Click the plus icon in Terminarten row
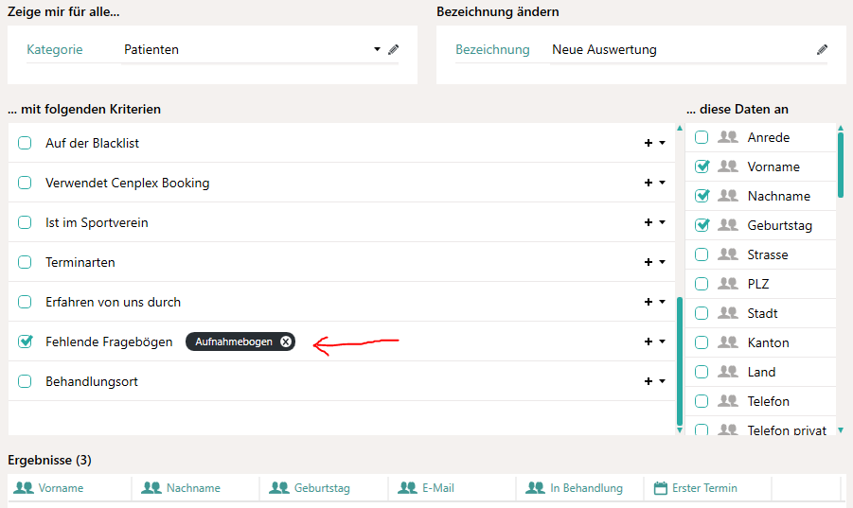This screenshot has height=508, width=853. [649, 262]
